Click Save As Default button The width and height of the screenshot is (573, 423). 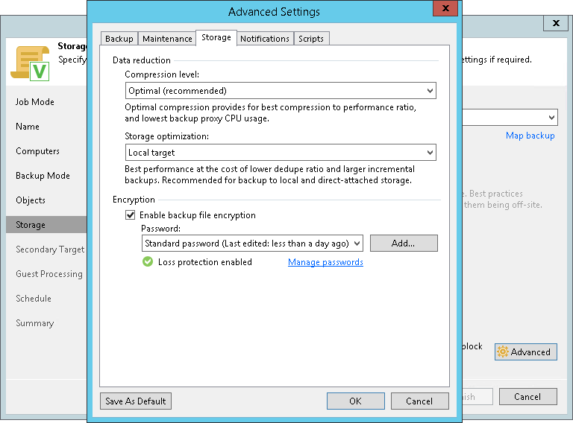136,401
